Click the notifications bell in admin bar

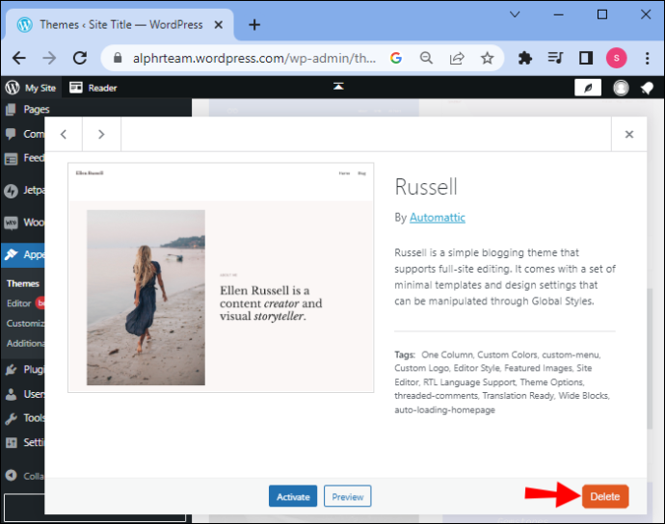(x=647, y=89)
